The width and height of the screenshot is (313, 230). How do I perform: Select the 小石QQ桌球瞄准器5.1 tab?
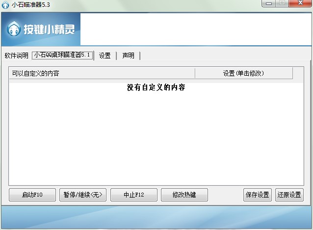click(x=62, y=55)
